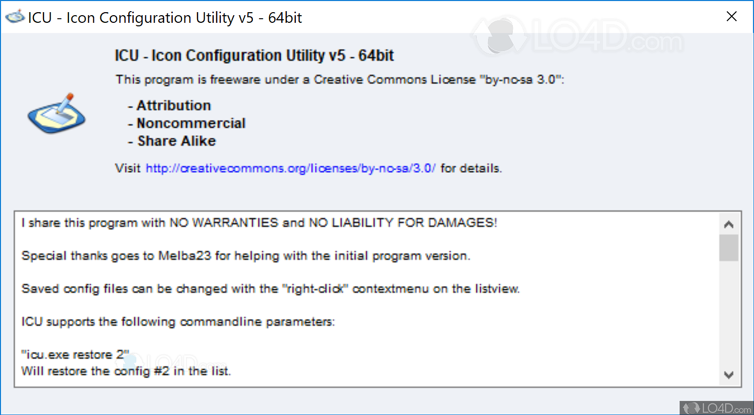This screenshot has height=415, width=754.
Task: Click the empty scrollbar track below the thumb
Action: click(729, 314)
